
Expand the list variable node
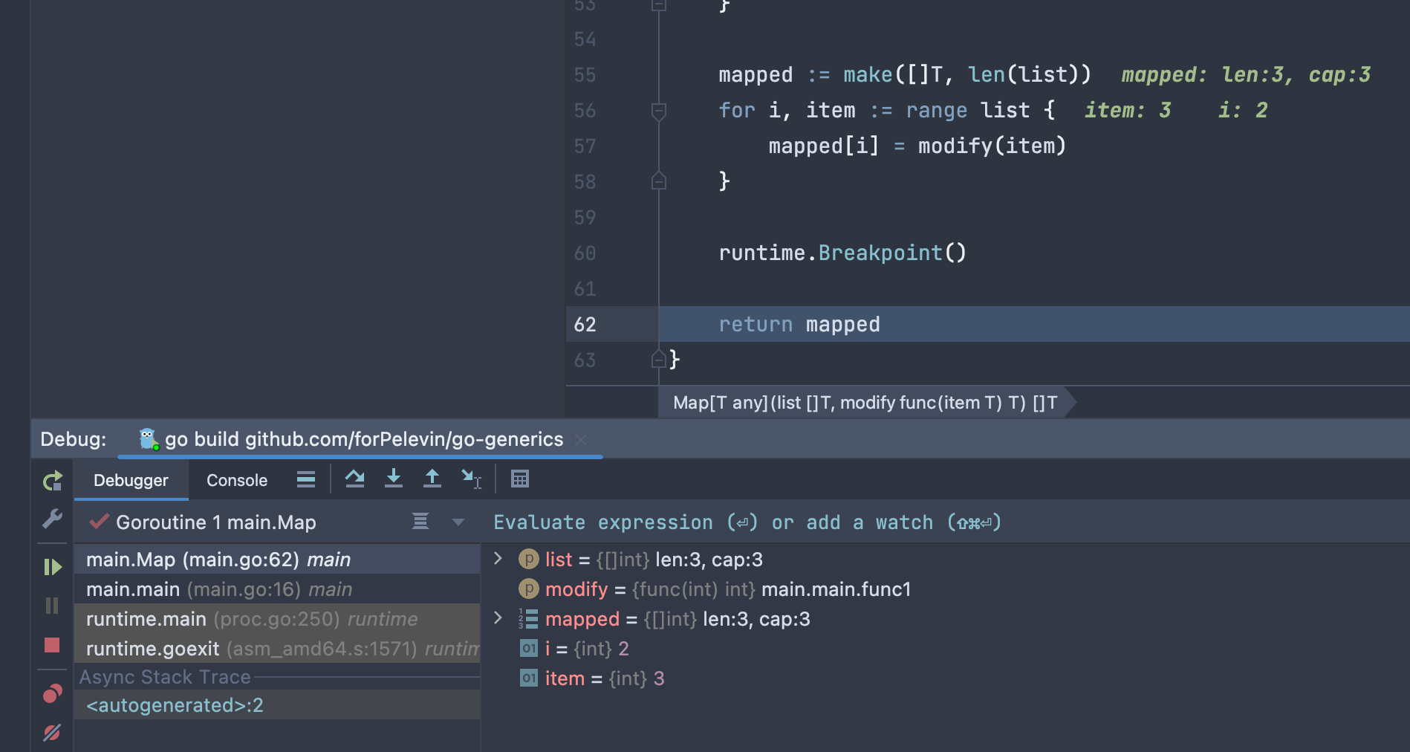click(498, 559)
